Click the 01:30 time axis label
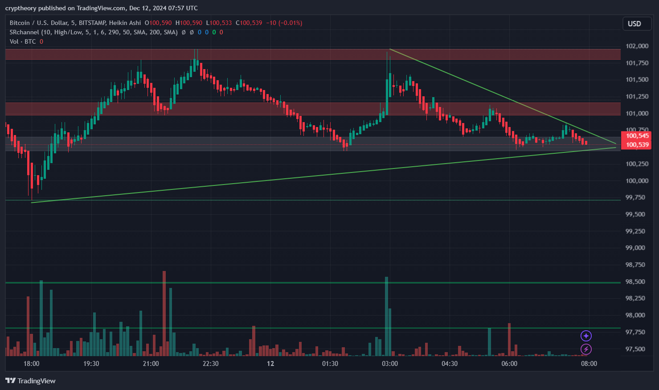This screenshot has width=659, height=390. tap(330, 364)
